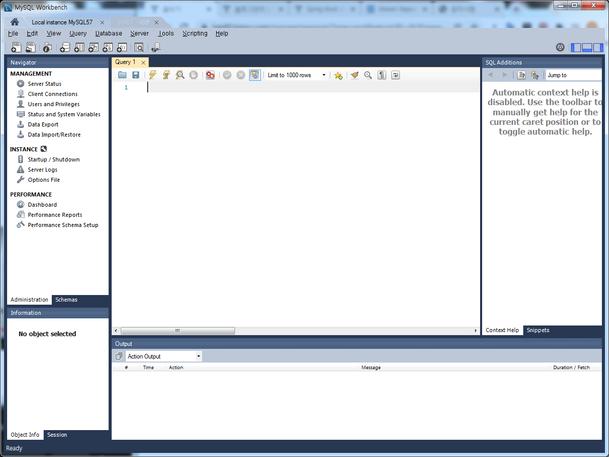Screen dimensions: 609x457
Task: Go to the Workbench home screen tab
Action: tap(15, 22)
